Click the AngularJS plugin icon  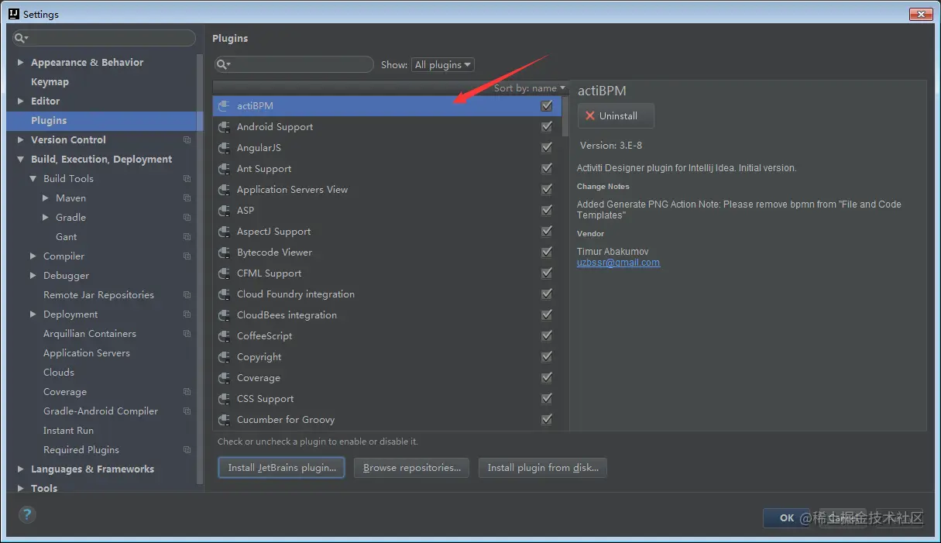coord(224,148)
